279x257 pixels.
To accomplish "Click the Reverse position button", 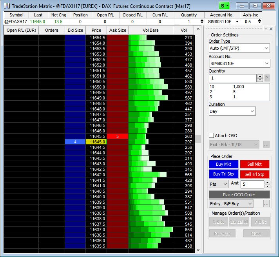I will click(222, 233).
